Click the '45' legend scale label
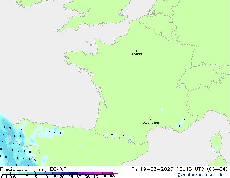The width and height of the screenshot is (230, 178). 104,177
